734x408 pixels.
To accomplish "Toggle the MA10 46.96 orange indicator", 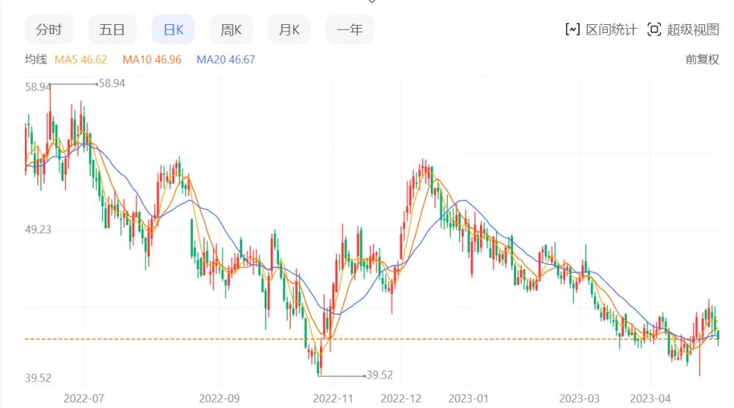I will pyautogui.click(x=152, y=59).
